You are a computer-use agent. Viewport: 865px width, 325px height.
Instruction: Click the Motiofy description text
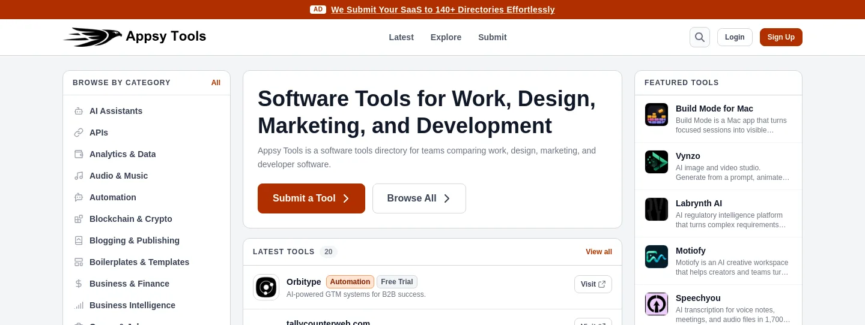(732, 267)
